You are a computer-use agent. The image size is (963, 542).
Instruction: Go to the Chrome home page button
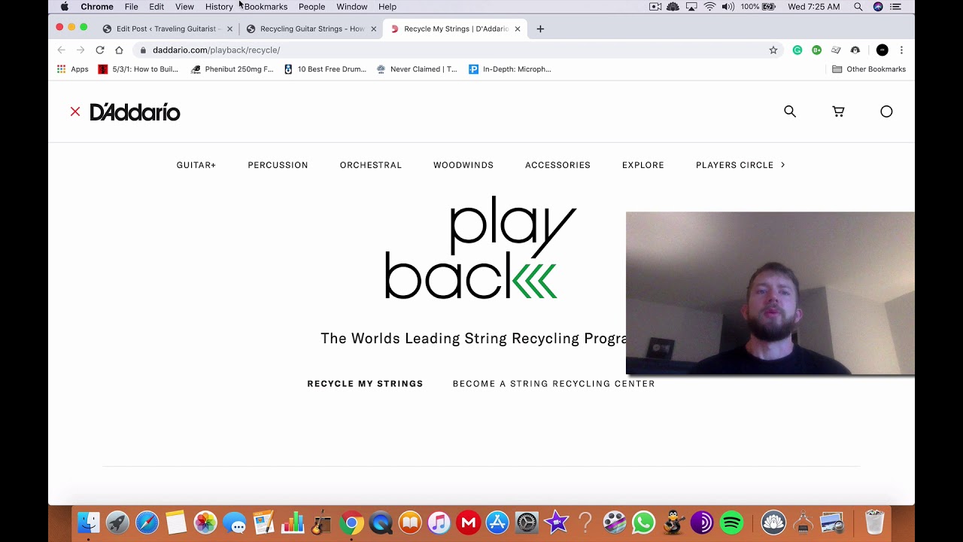pyautogui.click(x=119, y=50)
